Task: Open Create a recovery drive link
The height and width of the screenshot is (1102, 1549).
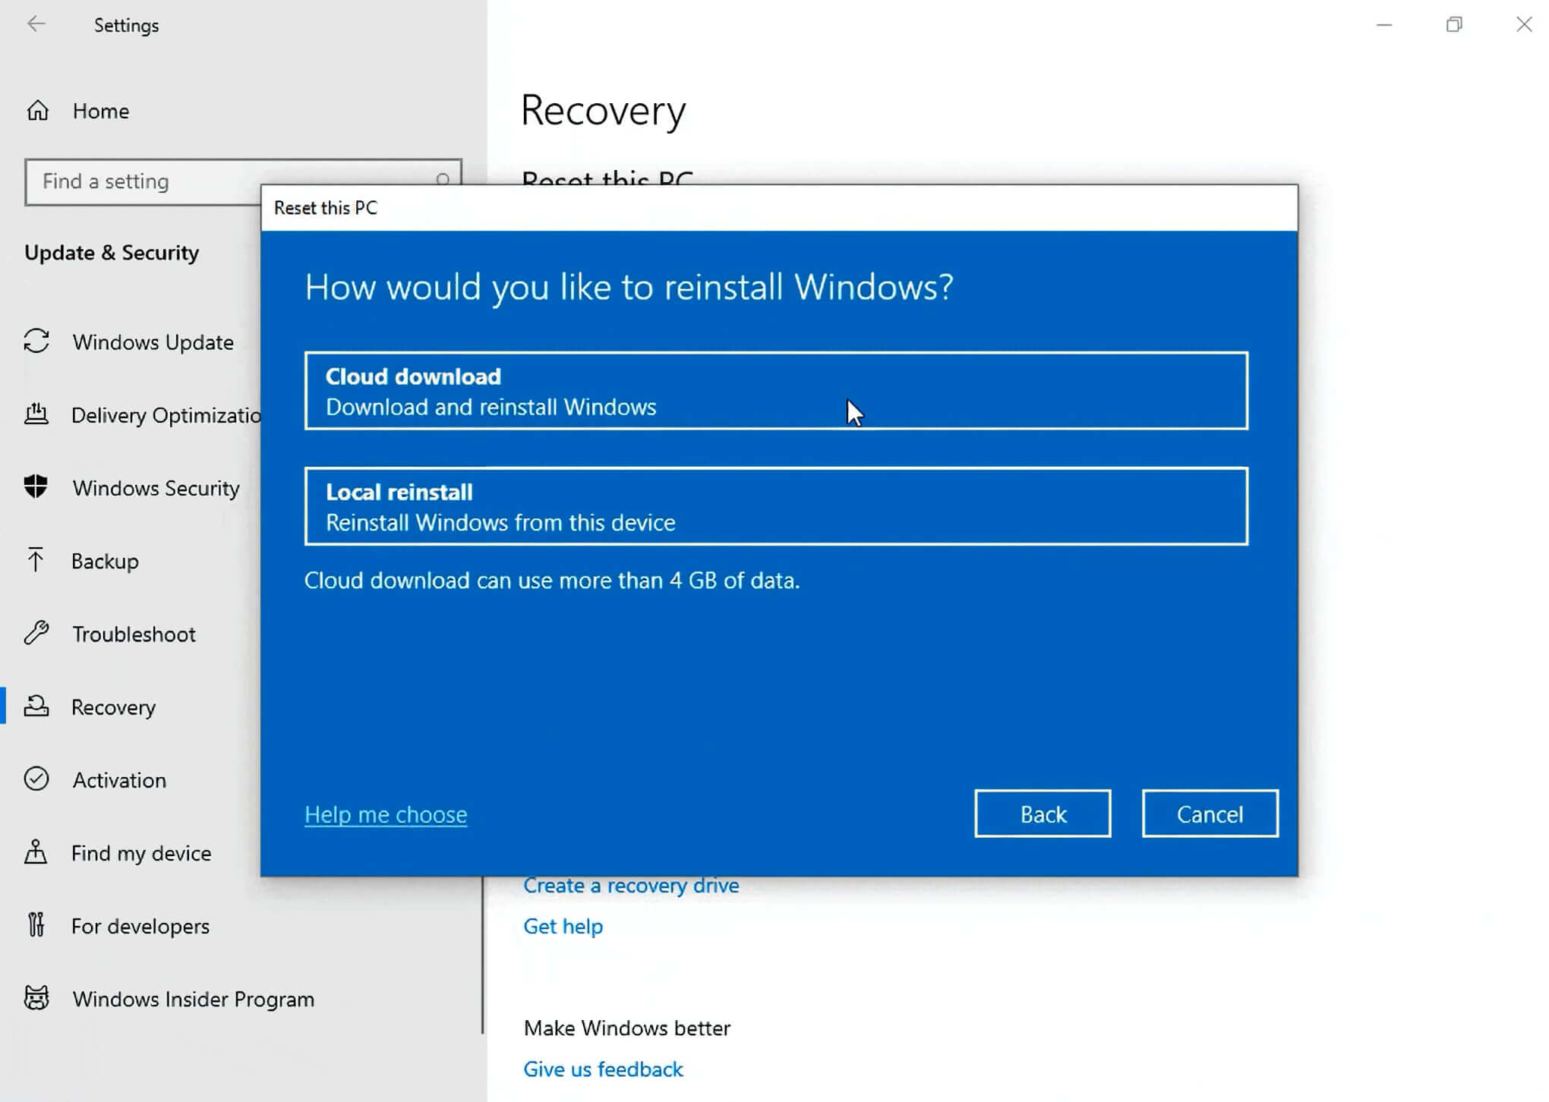Action: (x=630, y=886)
